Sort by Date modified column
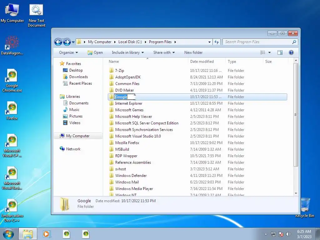Screen dimensions: 320x240 click(x=202, y=62)
